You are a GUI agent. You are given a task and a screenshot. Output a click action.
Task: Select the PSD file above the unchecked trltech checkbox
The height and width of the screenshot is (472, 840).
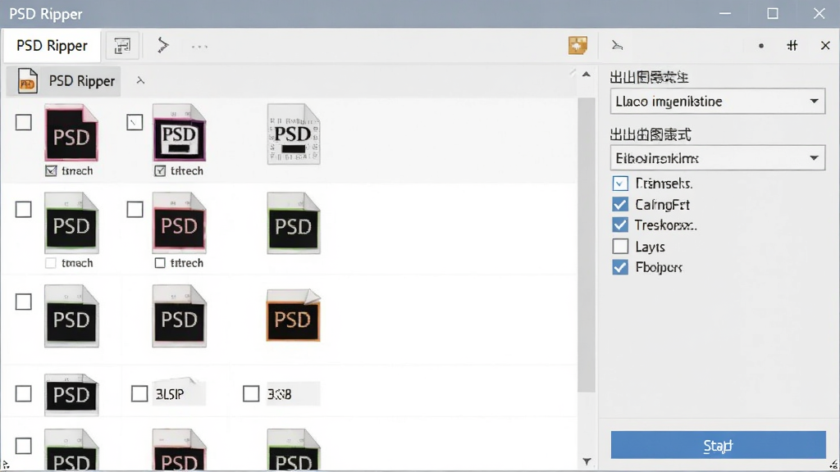tap(180, 223)
